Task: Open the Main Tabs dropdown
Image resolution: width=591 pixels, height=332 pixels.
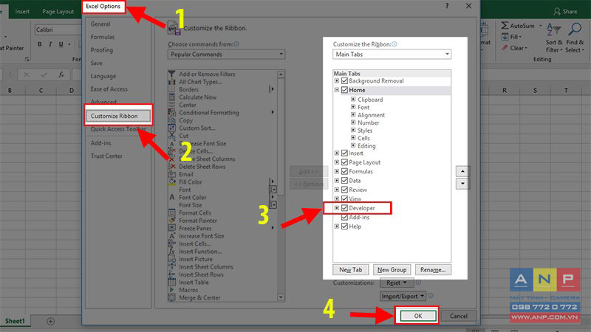Action: coord(392,54)
